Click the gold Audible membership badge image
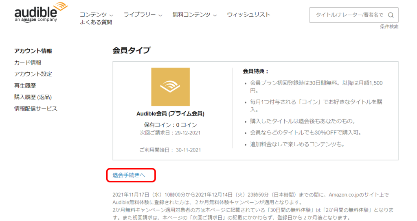 click(171, 87)
